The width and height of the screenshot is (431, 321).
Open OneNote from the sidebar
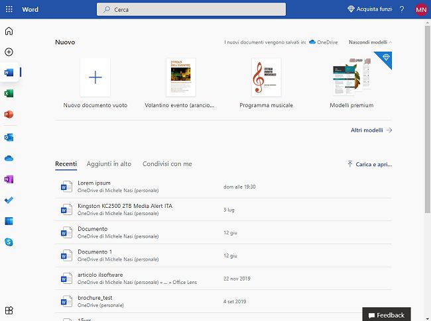9,179
